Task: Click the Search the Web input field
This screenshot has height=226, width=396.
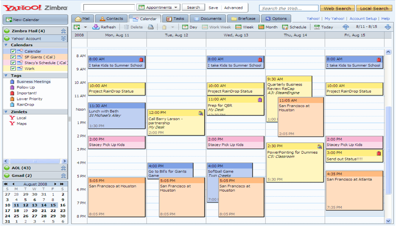Action: [x=289, y=8]
